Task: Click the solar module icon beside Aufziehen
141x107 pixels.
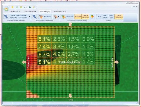Action: click(x=34, y=17)
